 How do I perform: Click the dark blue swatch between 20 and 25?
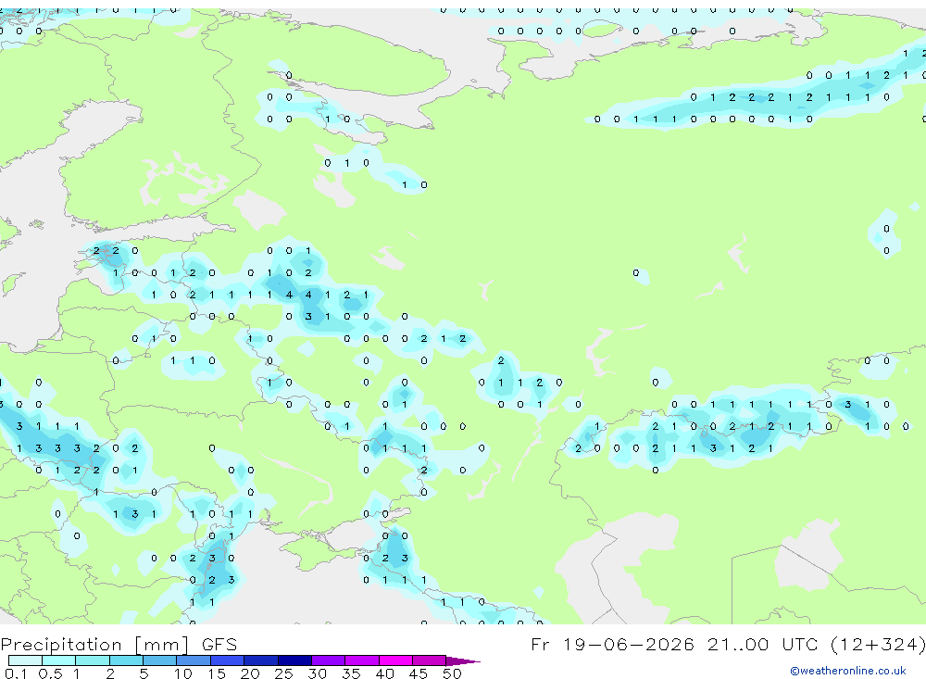(261, 660)
